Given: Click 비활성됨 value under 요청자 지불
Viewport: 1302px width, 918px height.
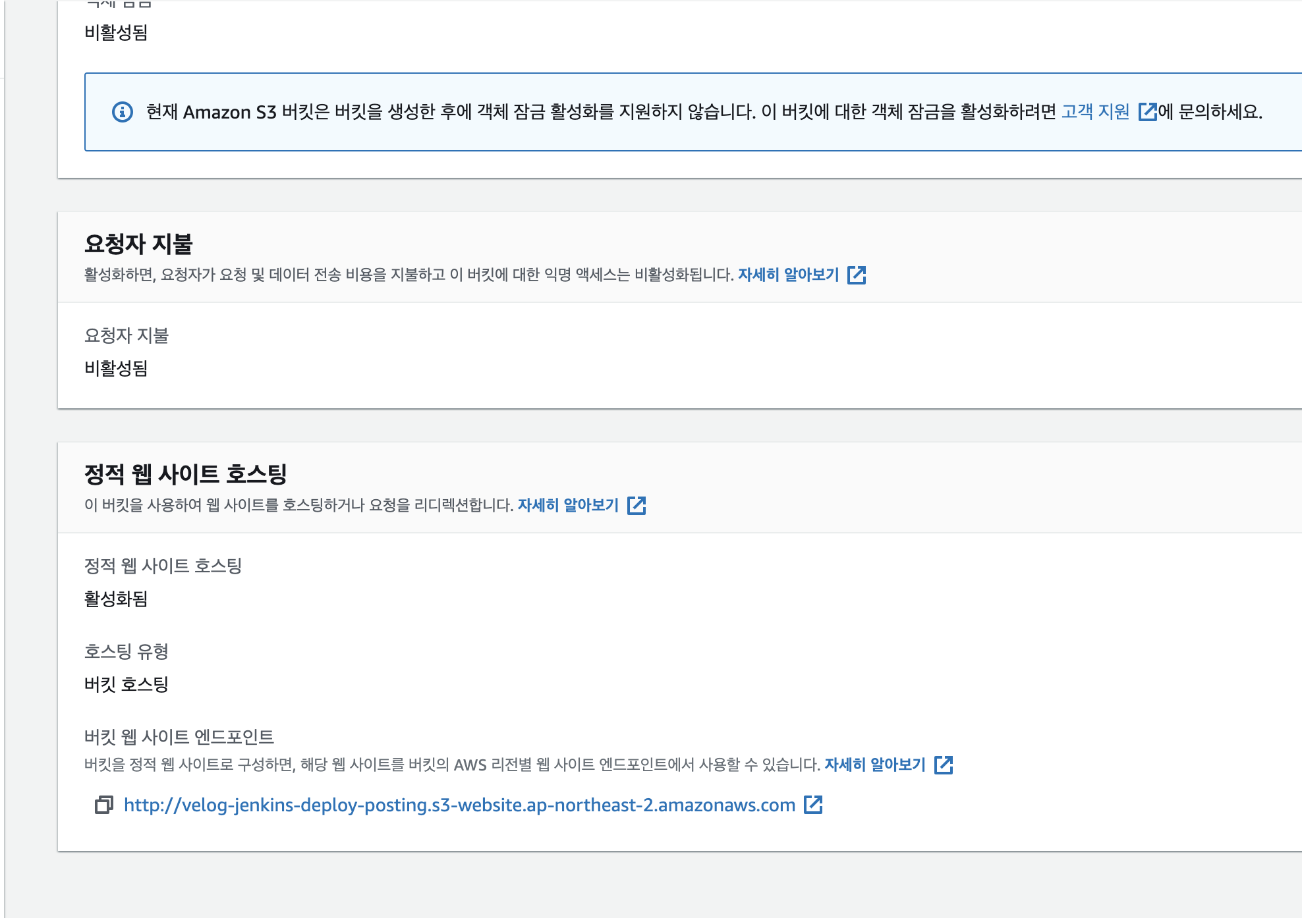Looking at the screenshot, I should pos(116,368).
